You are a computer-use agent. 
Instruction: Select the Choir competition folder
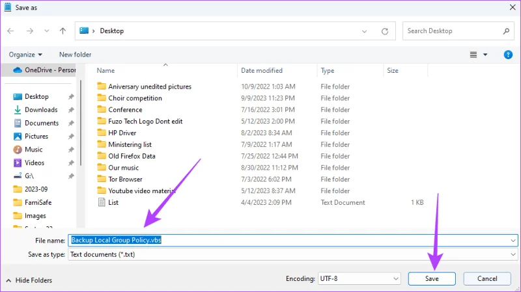[130, 98]
